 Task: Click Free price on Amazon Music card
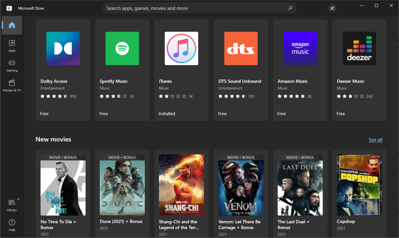tap(281, 114)
